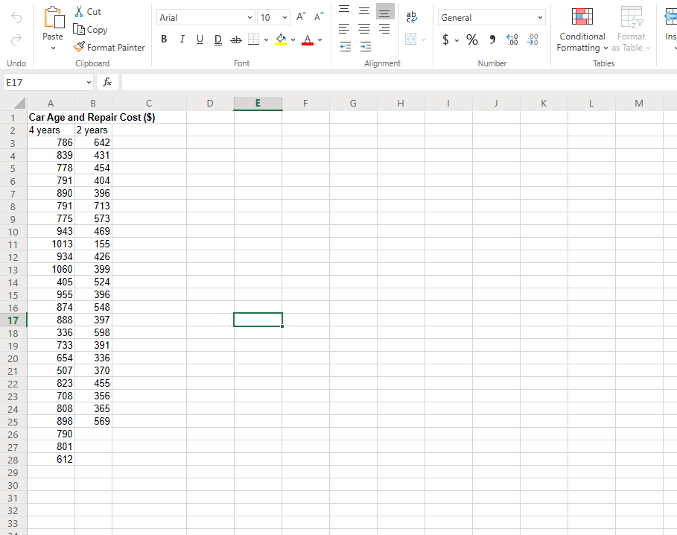Apply percent style formatting

click(472, 39)
